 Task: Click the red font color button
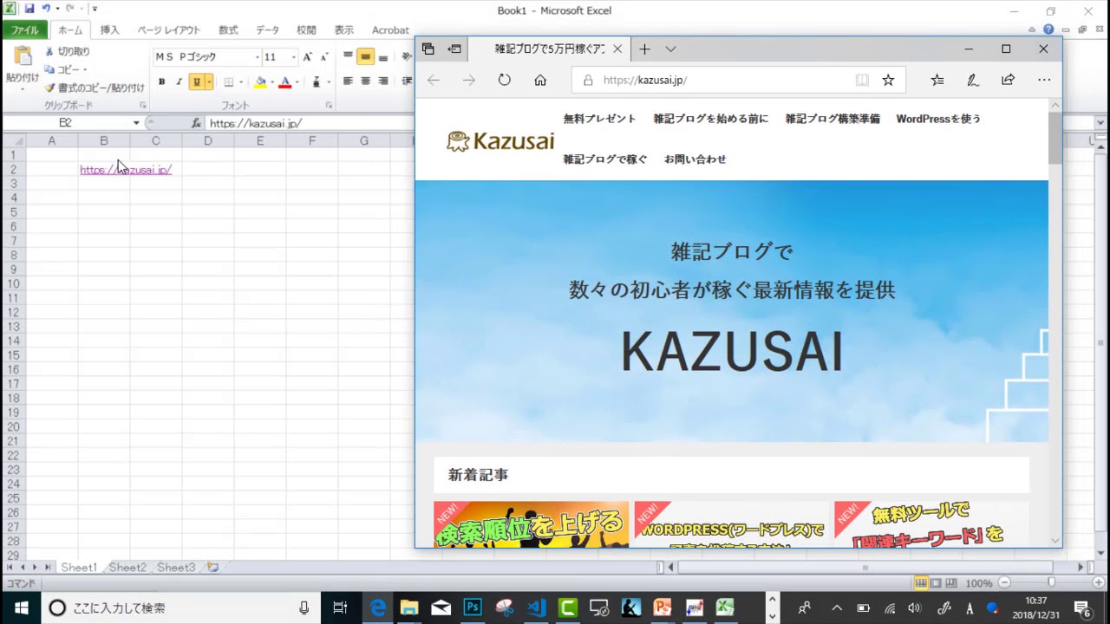click(284, 81)
